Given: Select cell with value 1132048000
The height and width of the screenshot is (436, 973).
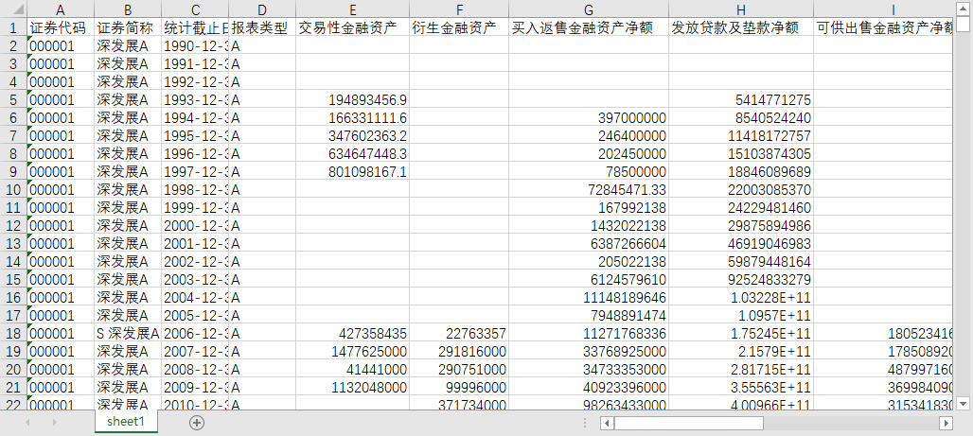Looking at the screenshot, I should [352, 387].
